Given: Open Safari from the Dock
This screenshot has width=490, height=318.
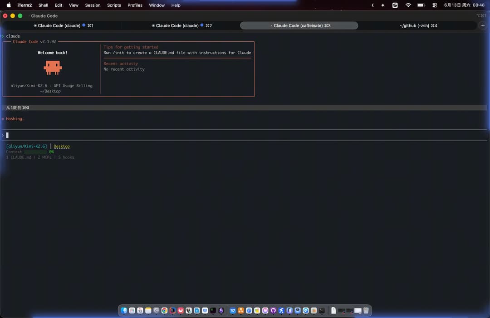Looking at the screenshot, I should pos(249,310).
